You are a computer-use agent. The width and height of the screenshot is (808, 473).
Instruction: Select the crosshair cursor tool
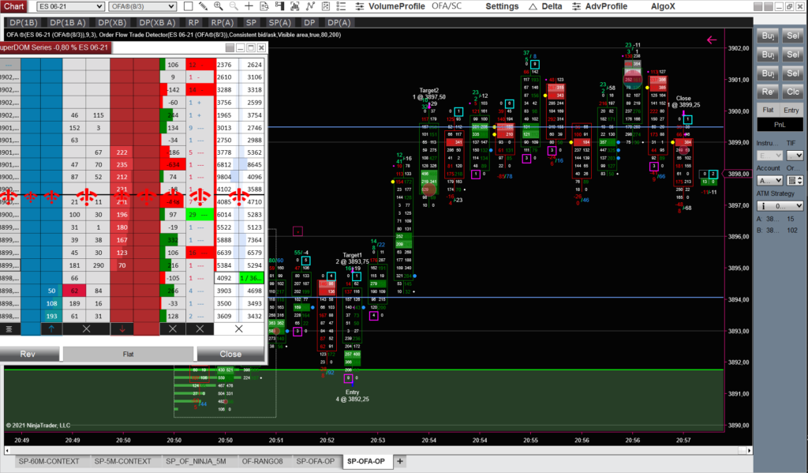pyautogui.click(x=249, y=6)
